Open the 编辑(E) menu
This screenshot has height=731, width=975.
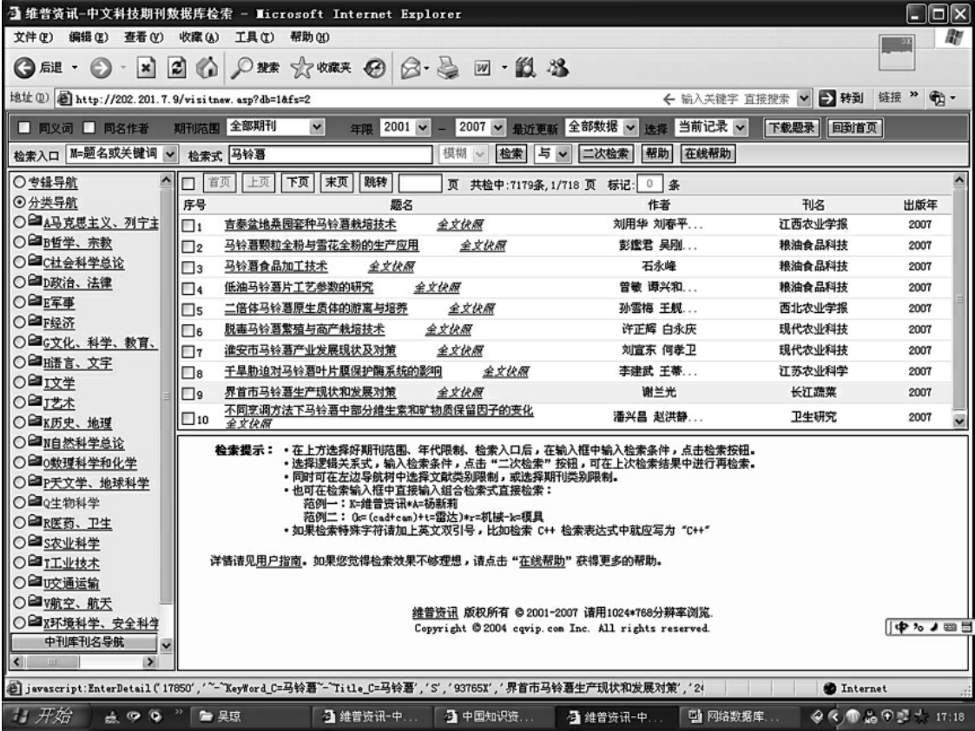tap(89, 37)
